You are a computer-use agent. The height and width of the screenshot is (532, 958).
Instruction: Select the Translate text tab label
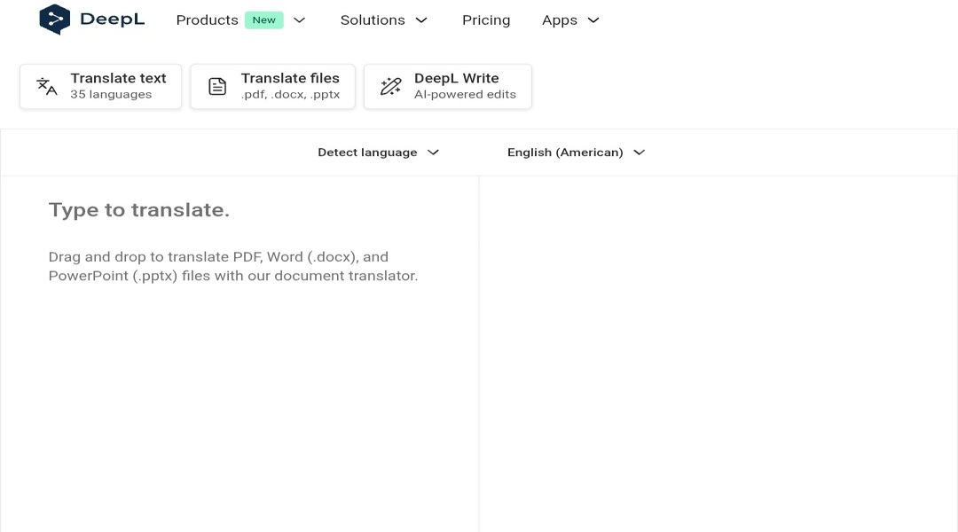click(x=118, y=79)
